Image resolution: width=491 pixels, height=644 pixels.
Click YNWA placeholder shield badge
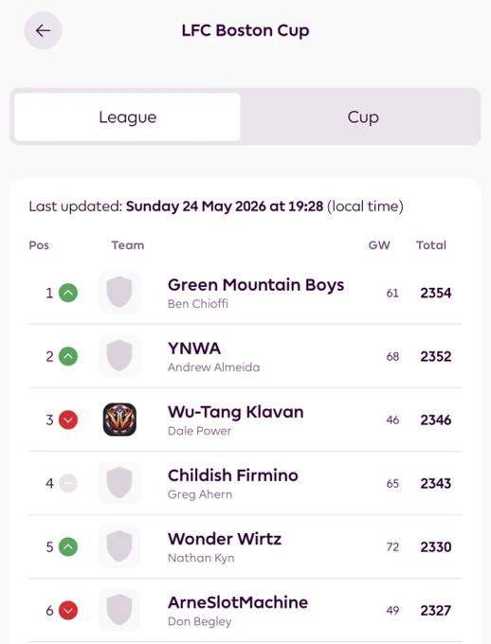pyautogui.click(x=119, y=356)
